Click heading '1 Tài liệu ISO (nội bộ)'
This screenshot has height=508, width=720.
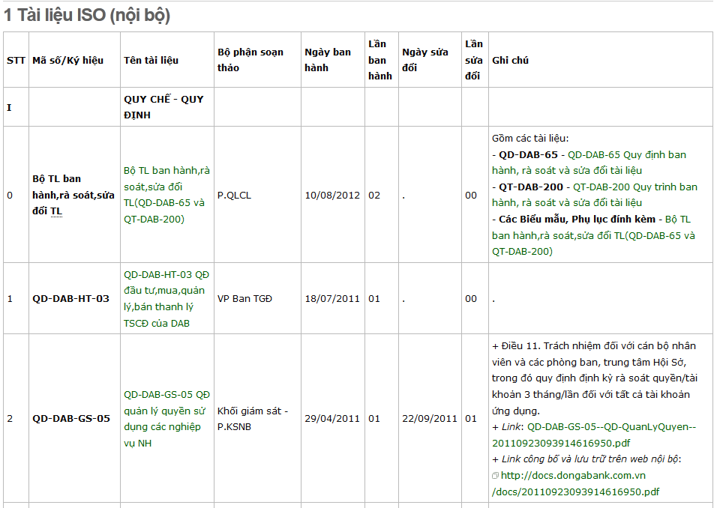tap(87, 15)
